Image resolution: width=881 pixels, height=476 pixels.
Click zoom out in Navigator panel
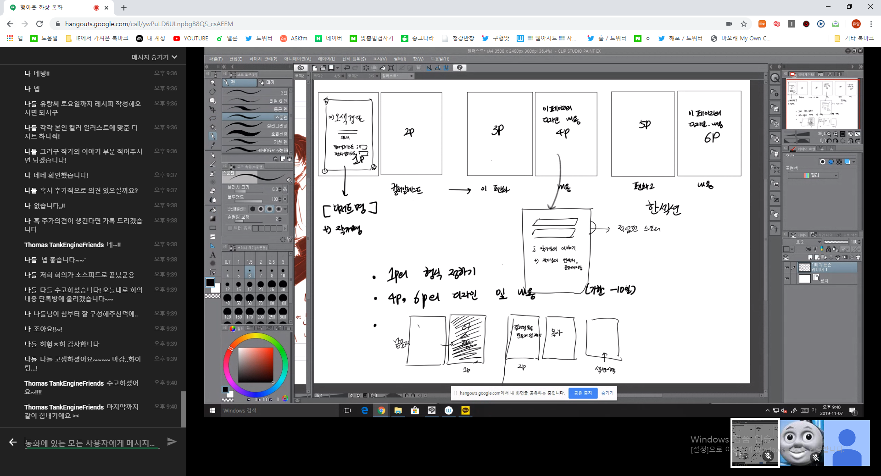click(x=829, y=134)
